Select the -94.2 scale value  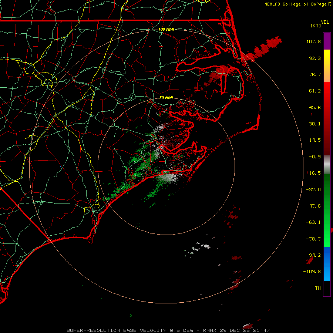coord(313,255)
